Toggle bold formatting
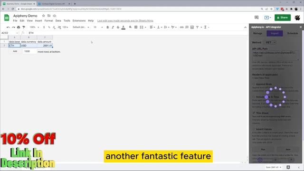Screen dimensions: 304x171 (108, 28)
